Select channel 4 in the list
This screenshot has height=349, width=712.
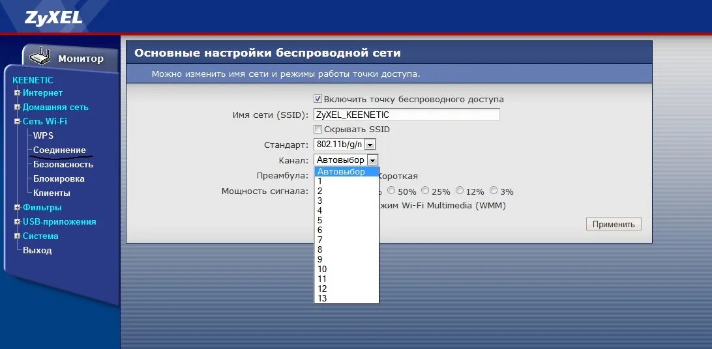346,211
